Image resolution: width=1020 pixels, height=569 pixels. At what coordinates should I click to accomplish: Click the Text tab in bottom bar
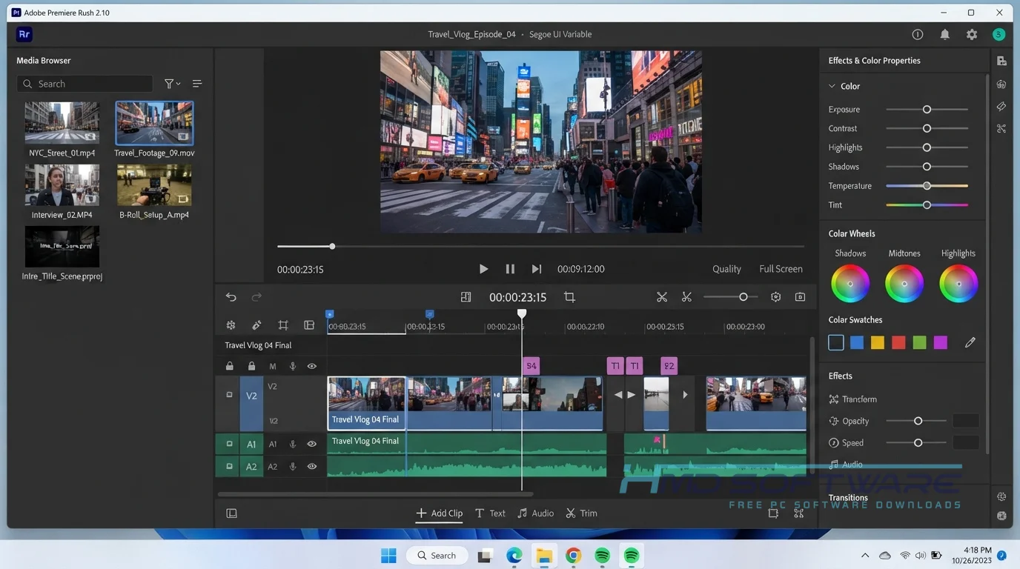point(490,513)
